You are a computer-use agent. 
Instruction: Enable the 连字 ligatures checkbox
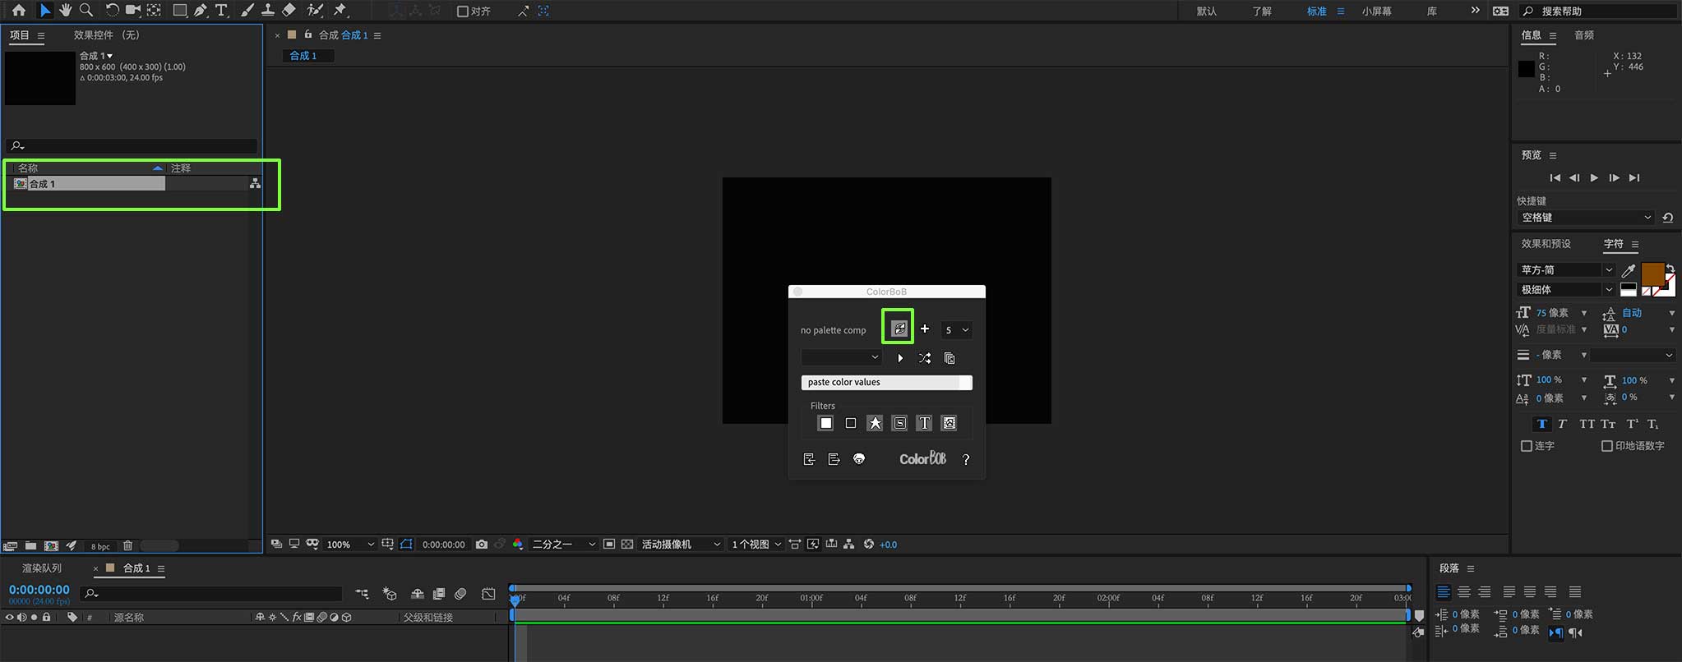tap(1527, 446)
